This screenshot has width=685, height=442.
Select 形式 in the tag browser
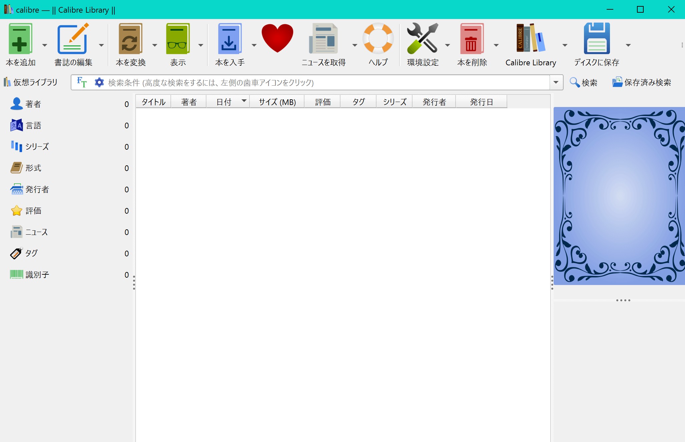tap(69, 168)
